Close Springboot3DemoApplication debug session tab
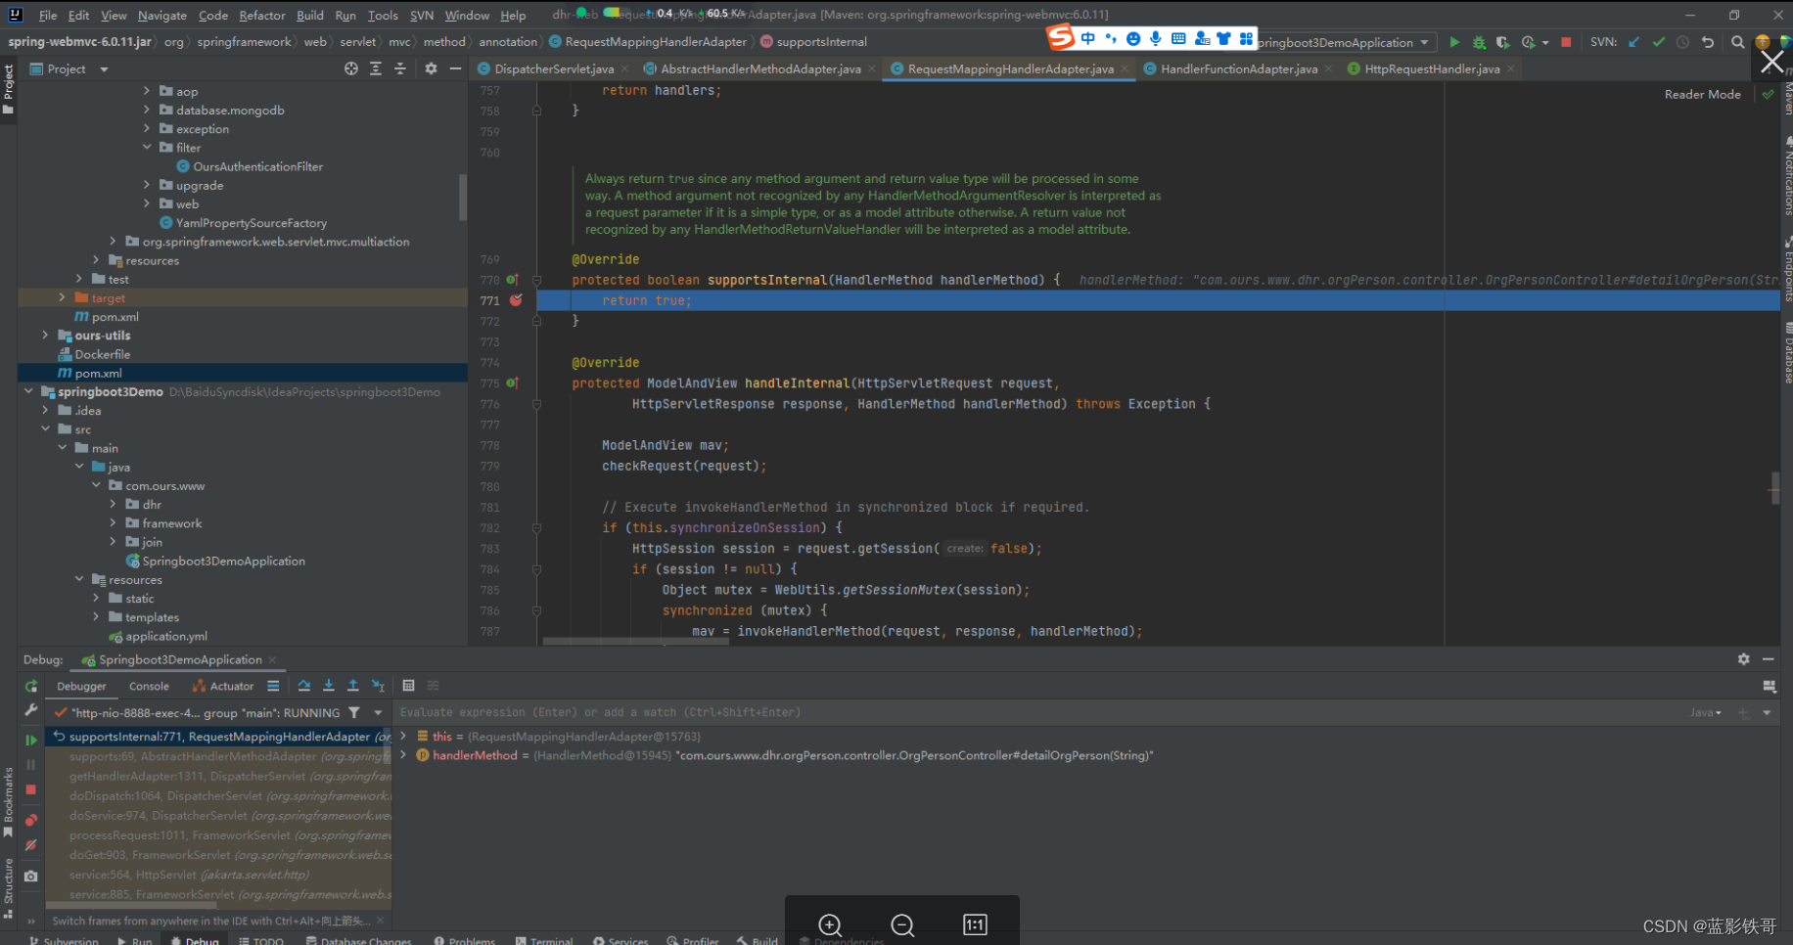The width and height of the screenshot is (1793, 945). tap(273, 659)
